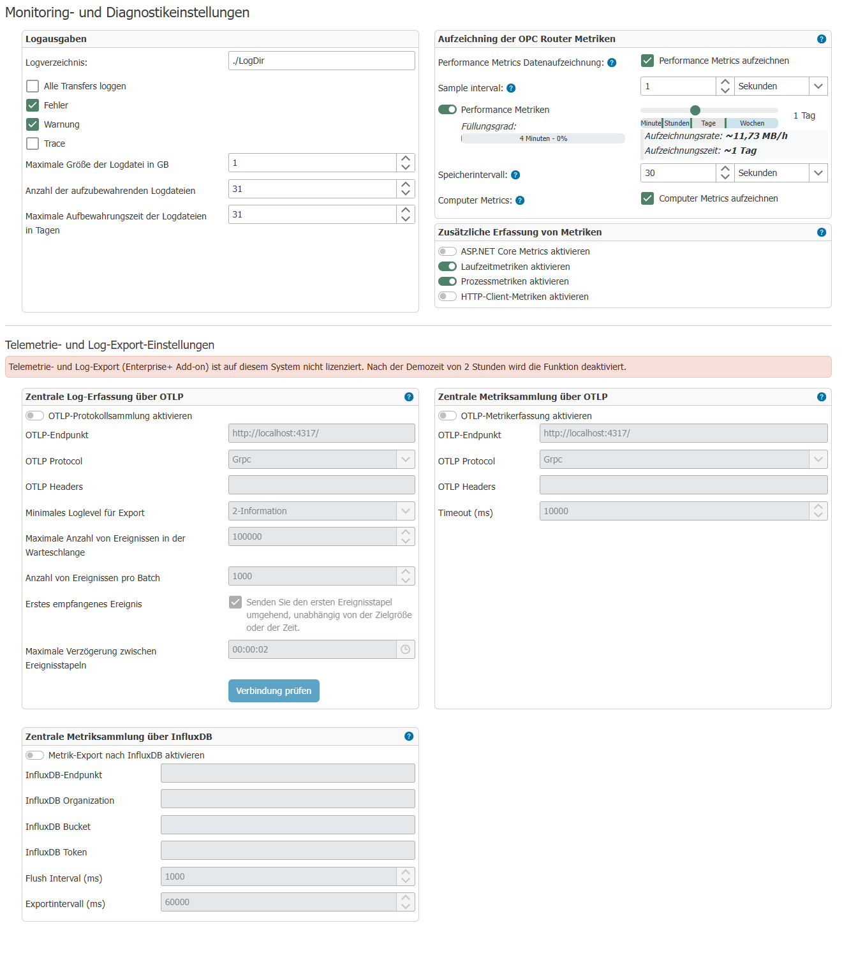The height and width of the screenshot is (960, 842).
Task: Click the InfluxDB-Endpunkt input field
Action: [288, 773]
